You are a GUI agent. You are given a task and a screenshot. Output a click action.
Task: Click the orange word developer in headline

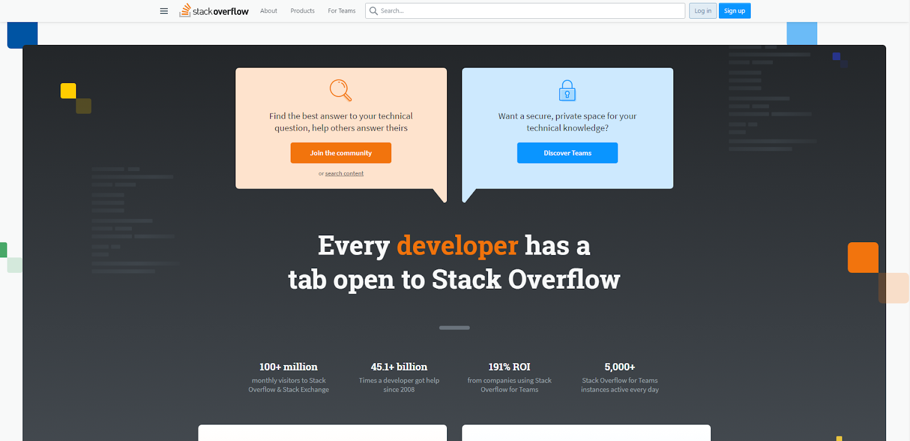pos(457,246)
